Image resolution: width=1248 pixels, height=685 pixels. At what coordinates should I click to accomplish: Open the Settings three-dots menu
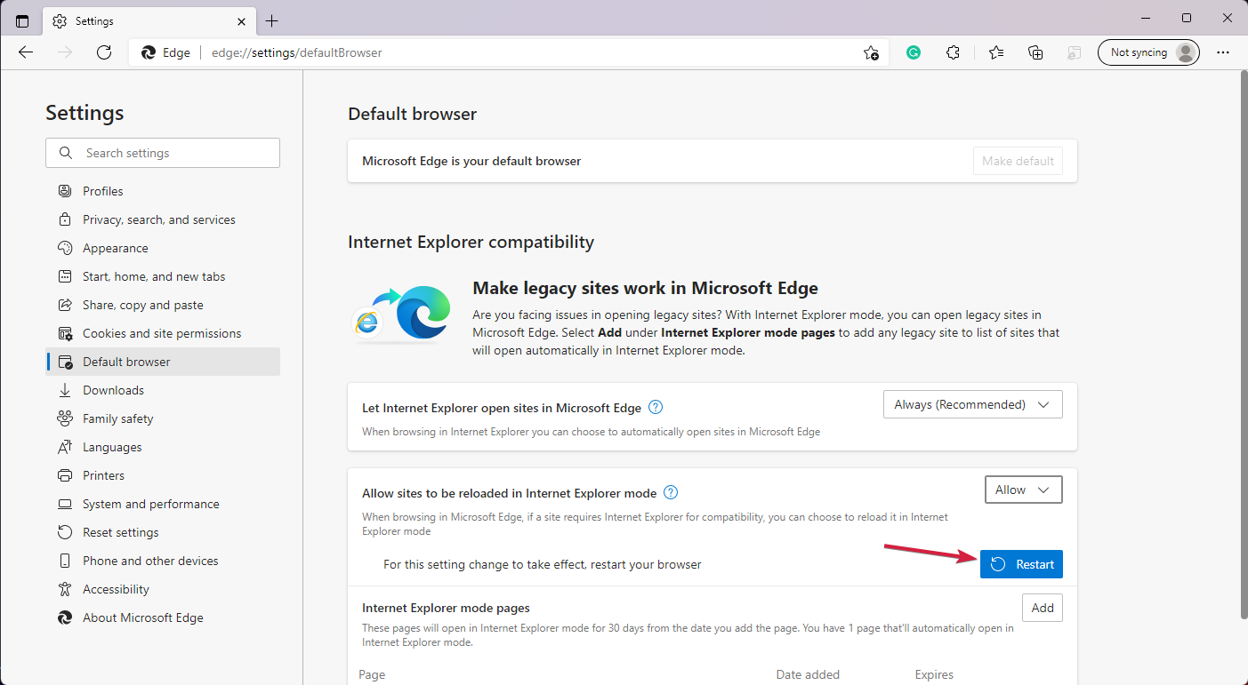1223,52
